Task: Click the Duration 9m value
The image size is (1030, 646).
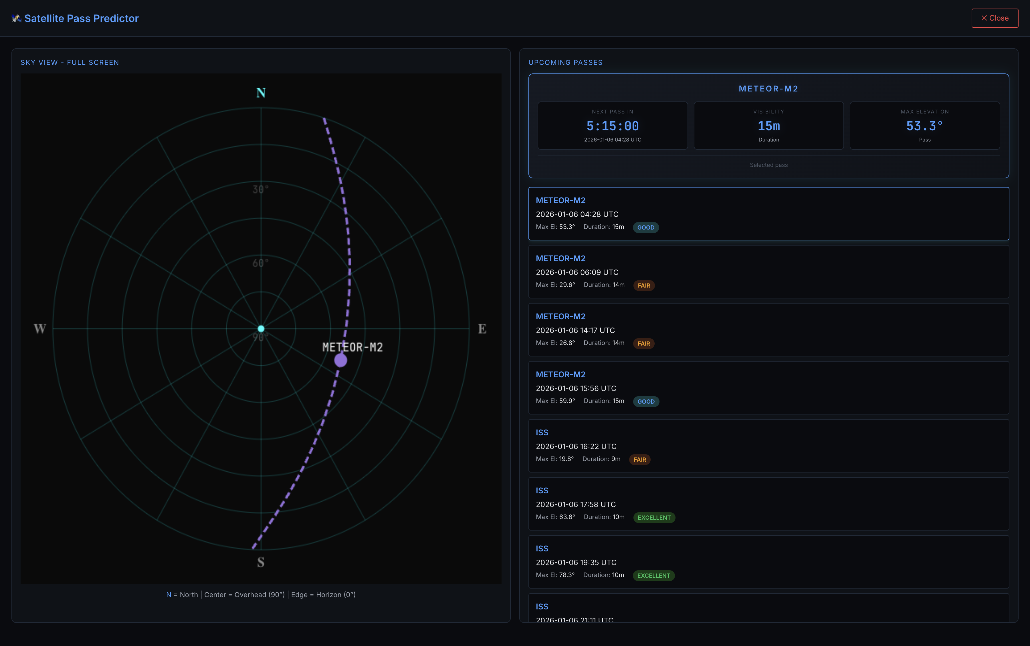Action: pyautogui.click(x=616, y=459)
